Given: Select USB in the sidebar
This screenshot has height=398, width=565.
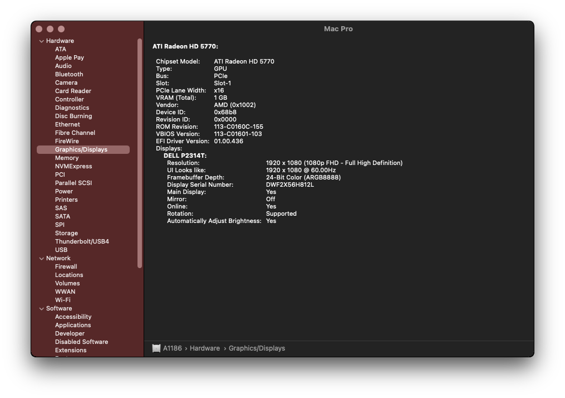Looking at the screenshot, I should tap(61, 250).
